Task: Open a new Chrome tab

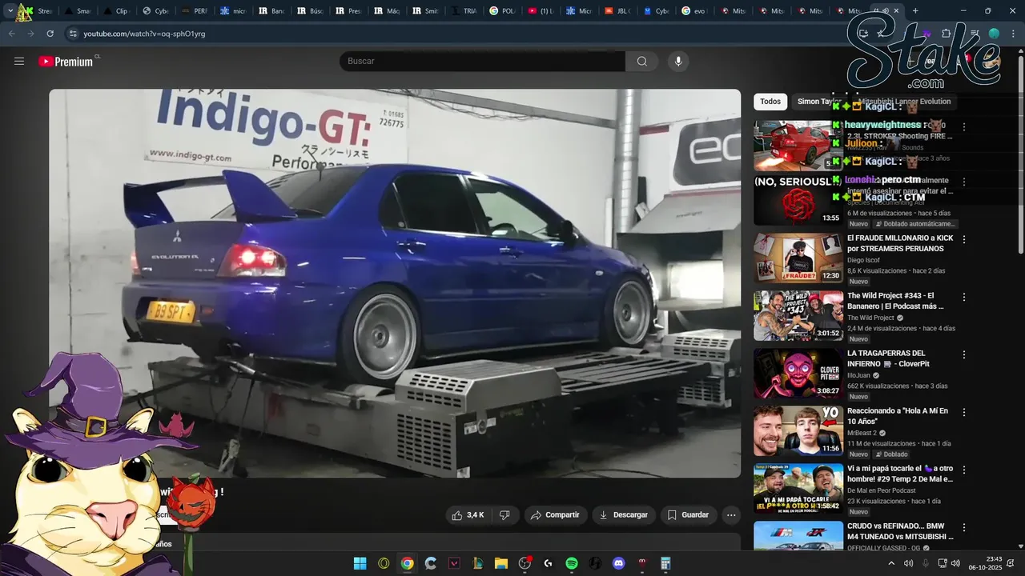Action: click(915, 11)
